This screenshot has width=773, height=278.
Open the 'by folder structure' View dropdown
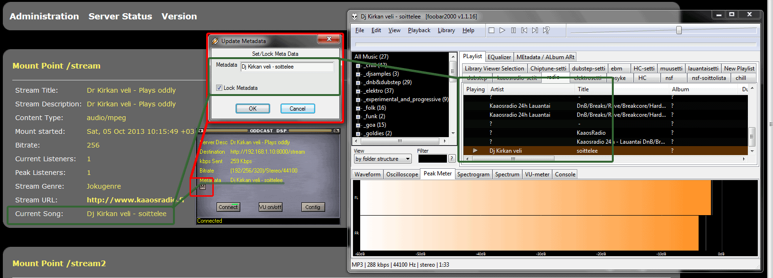click(382, 159)
